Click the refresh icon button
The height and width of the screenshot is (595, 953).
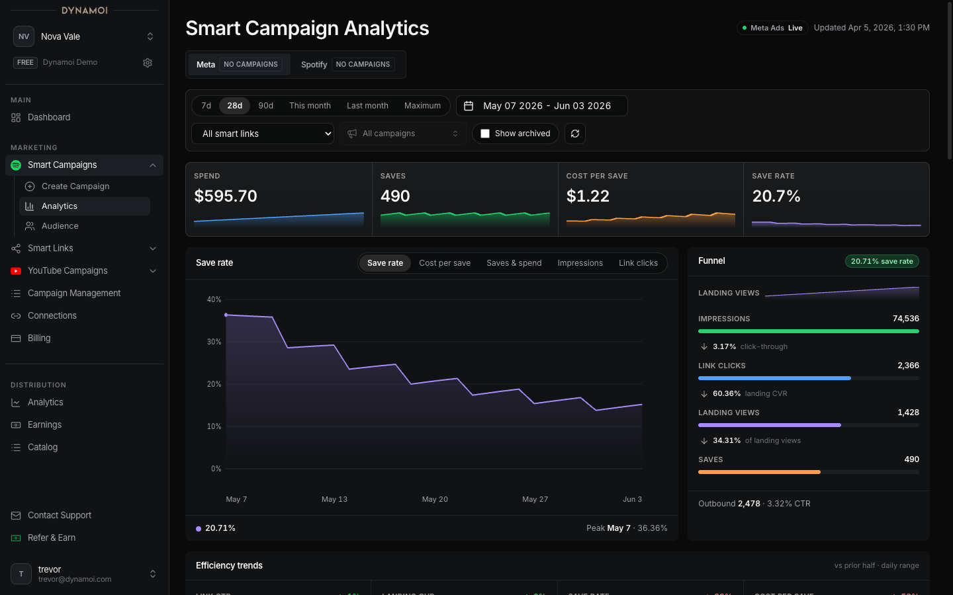[575, 134]
